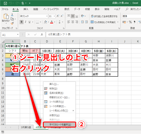Click the fill color bucket icon
This screenshot has height=134, width=141.
tap(45, 22)
